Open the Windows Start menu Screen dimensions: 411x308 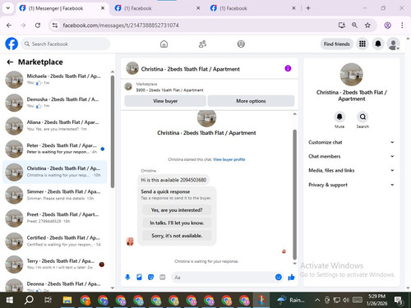point(10,300)
